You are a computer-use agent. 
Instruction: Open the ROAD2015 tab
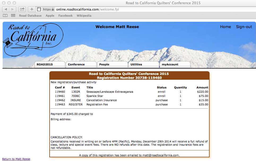[x=50, y=64]
